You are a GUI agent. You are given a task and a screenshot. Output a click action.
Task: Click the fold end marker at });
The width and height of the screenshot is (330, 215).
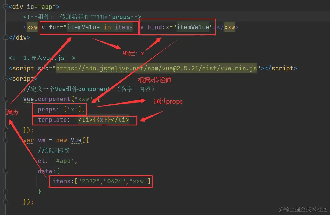point(6,130)
